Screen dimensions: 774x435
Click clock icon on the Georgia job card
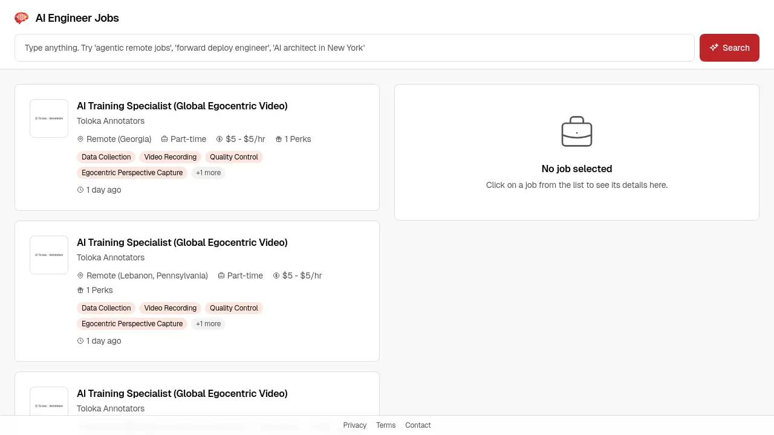80,190
